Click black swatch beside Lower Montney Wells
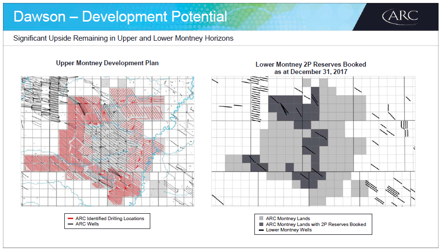The image size is (442, 251). 261,230
